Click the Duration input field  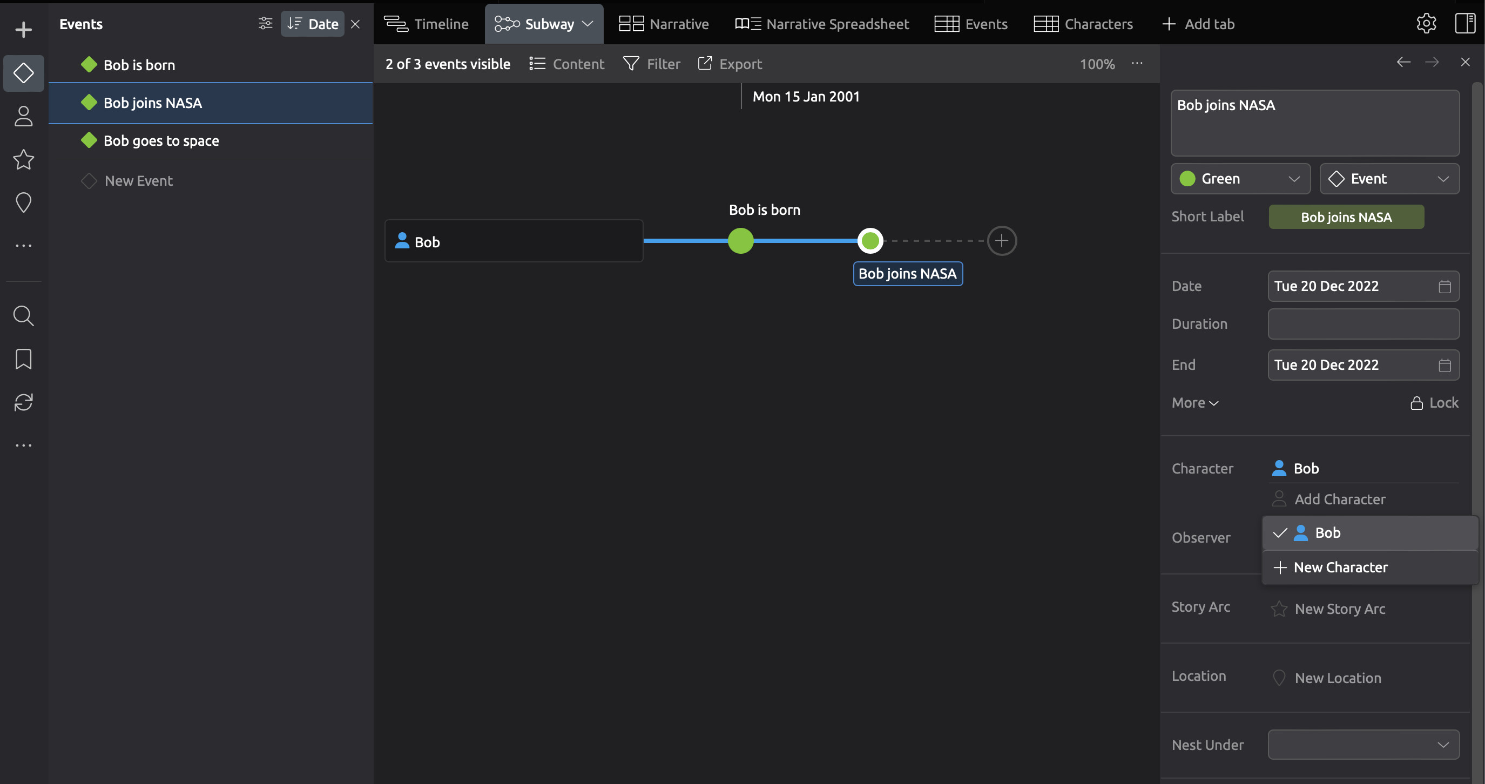pyautogui.click(x=1363, y=324)
